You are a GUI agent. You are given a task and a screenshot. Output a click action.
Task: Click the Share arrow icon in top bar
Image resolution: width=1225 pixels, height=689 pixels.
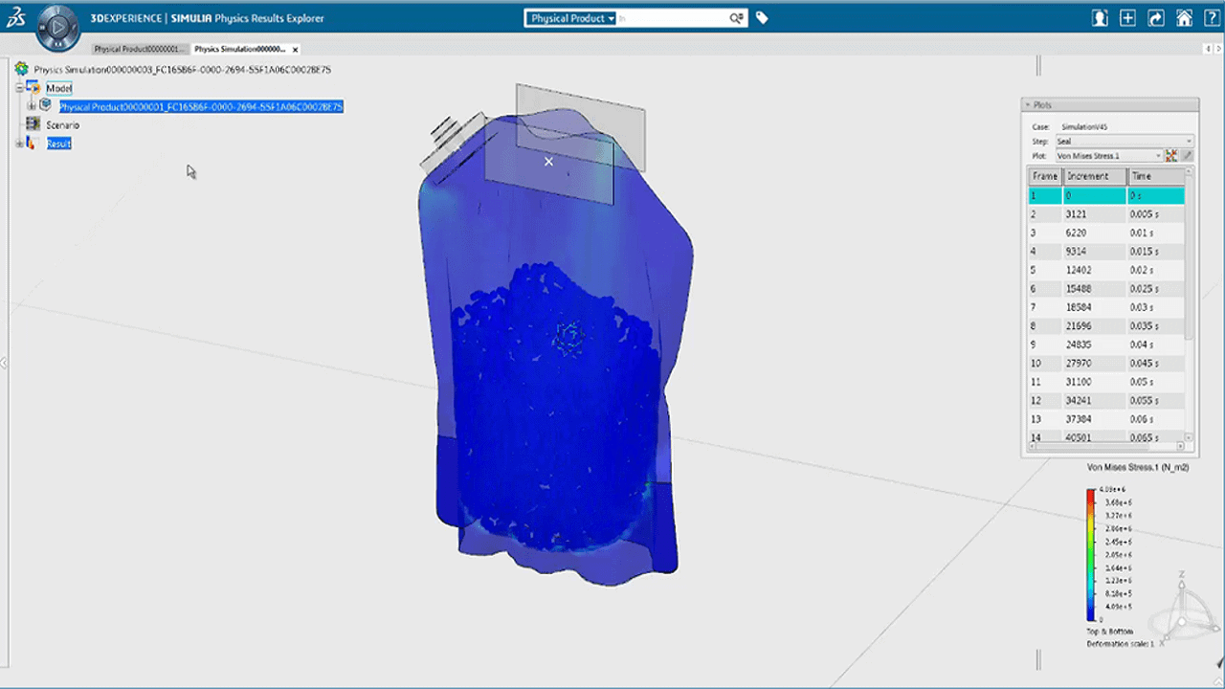[x=1156, y=18]
